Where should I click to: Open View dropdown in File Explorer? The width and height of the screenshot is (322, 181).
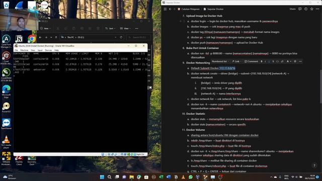tap(125, 28)
